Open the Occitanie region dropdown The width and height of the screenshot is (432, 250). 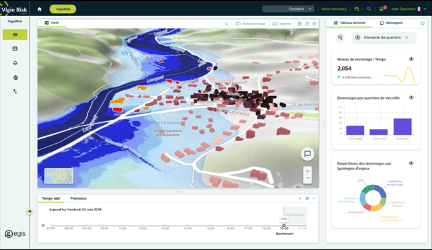point(289,9)
